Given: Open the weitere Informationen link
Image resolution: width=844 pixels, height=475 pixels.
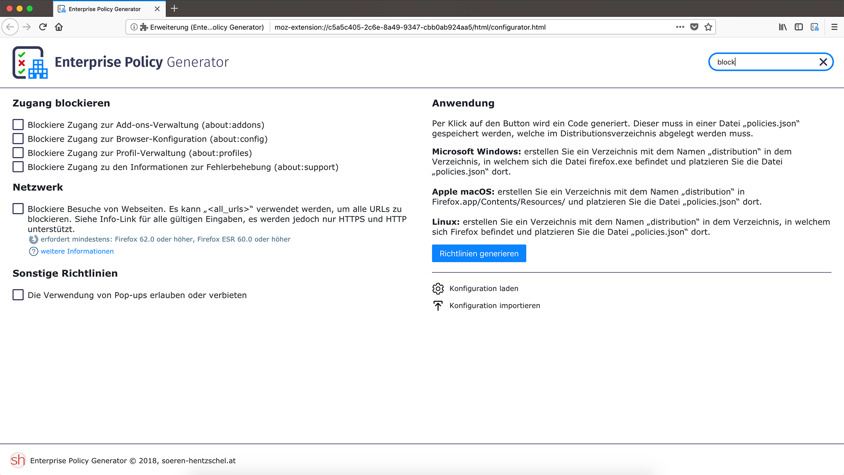Looking at the screenshot, I should click(77, 251).
